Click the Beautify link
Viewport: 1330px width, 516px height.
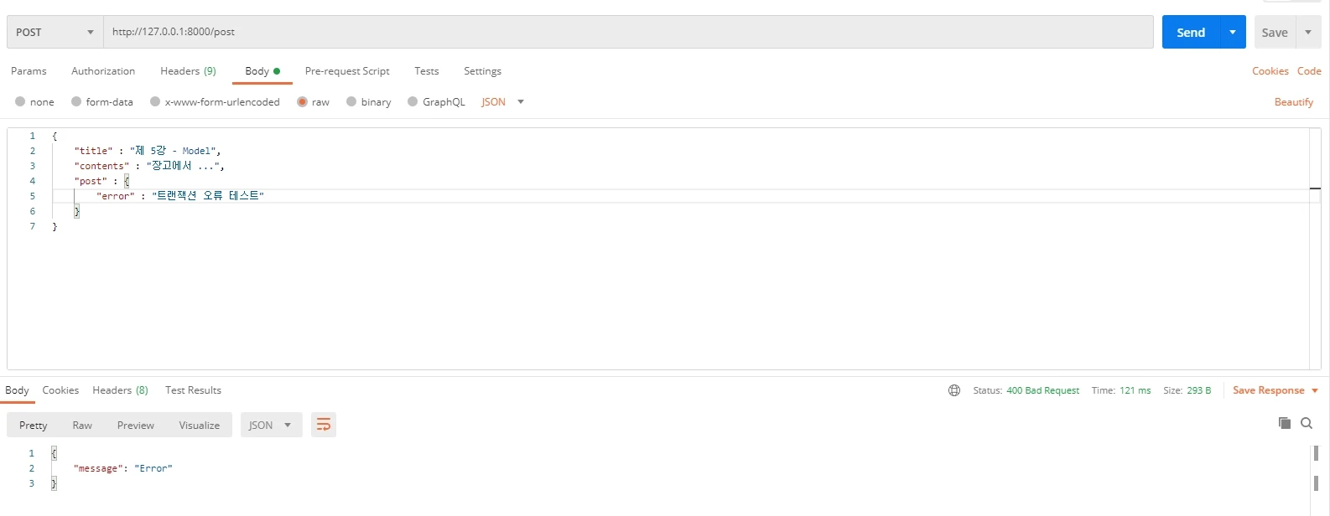tap(1293, 102)
